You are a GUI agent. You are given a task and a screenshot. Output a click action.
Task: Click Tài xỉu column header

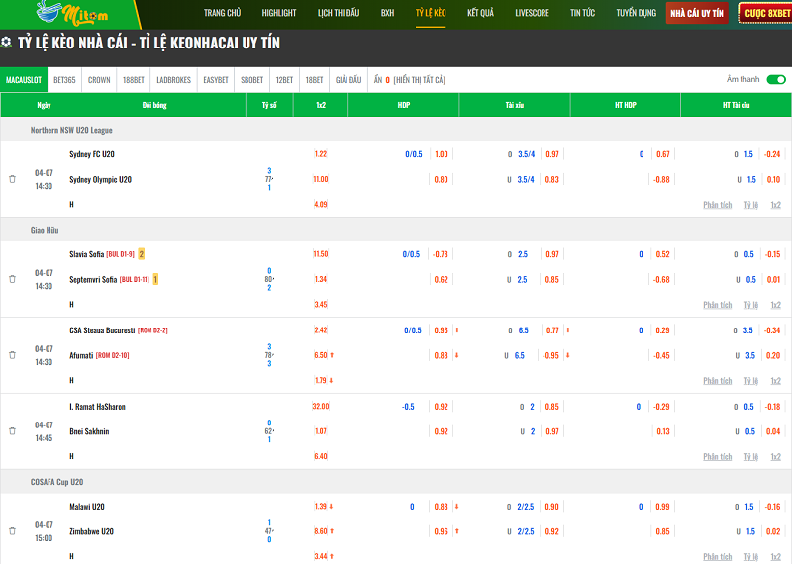point(515,105)
